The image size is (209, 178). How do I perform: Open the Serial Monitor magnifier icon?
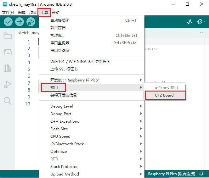click(201, 22)
